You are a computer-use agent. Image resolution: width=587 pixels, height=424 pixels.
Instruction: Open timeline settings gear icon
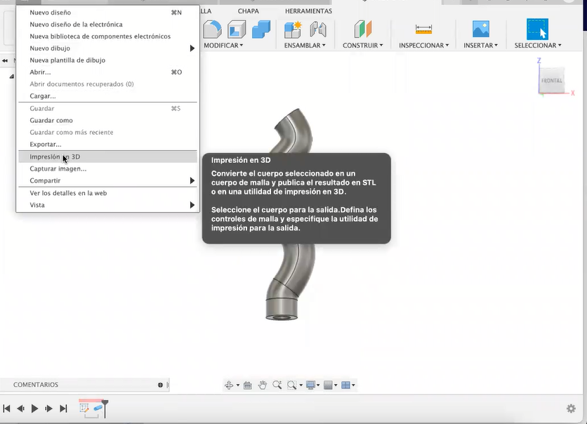click(x=571, y=409)
